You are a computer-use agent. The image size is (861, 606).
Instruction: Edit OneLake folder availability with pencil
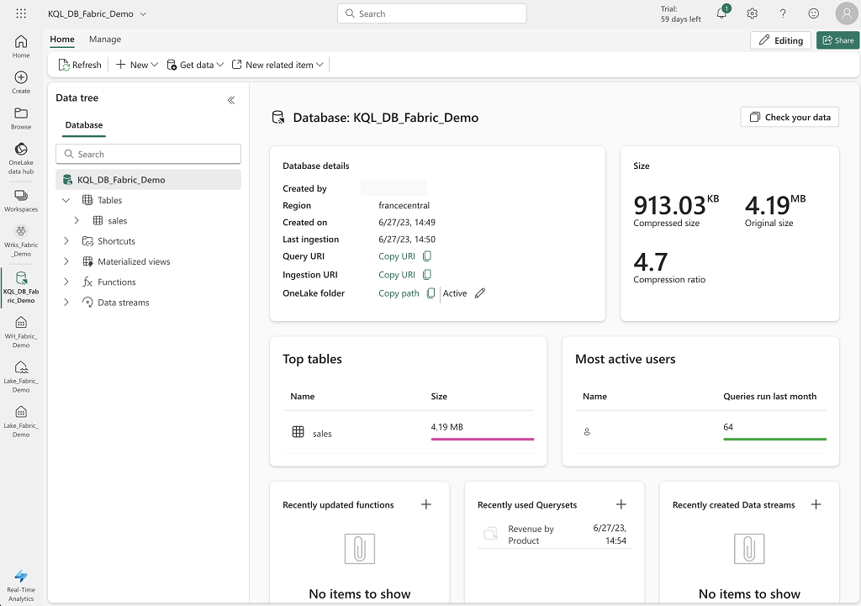[480, 293]
